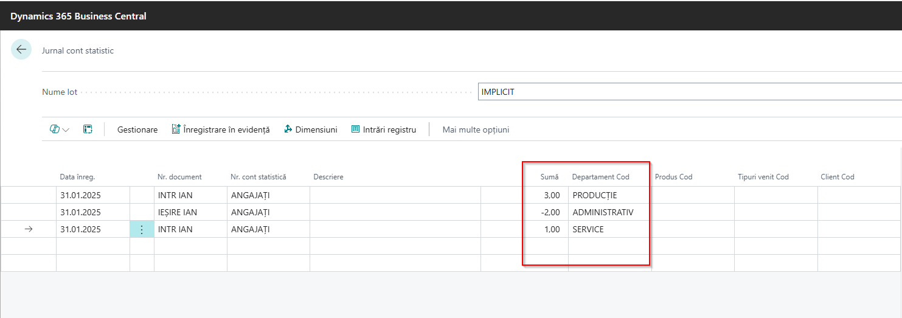Sort by Data înreg. column header

coord(77,177)
